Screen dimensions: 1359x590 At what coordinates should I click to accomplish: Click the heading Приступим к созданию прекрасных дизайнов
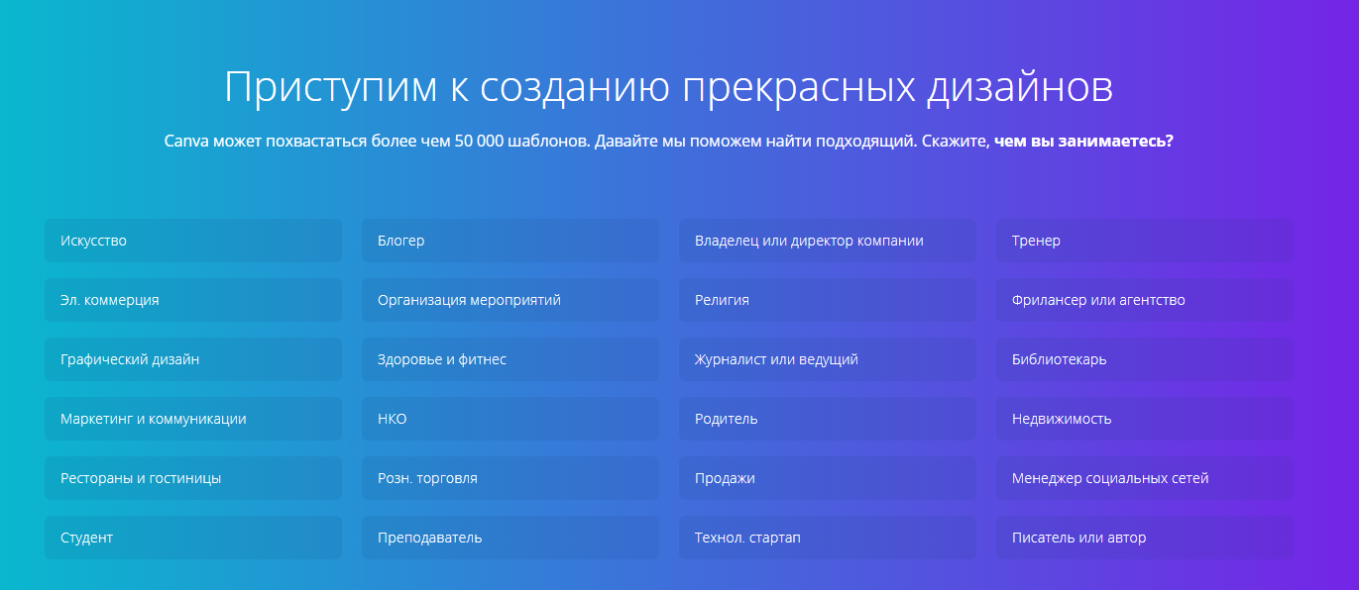click(669, 87)
